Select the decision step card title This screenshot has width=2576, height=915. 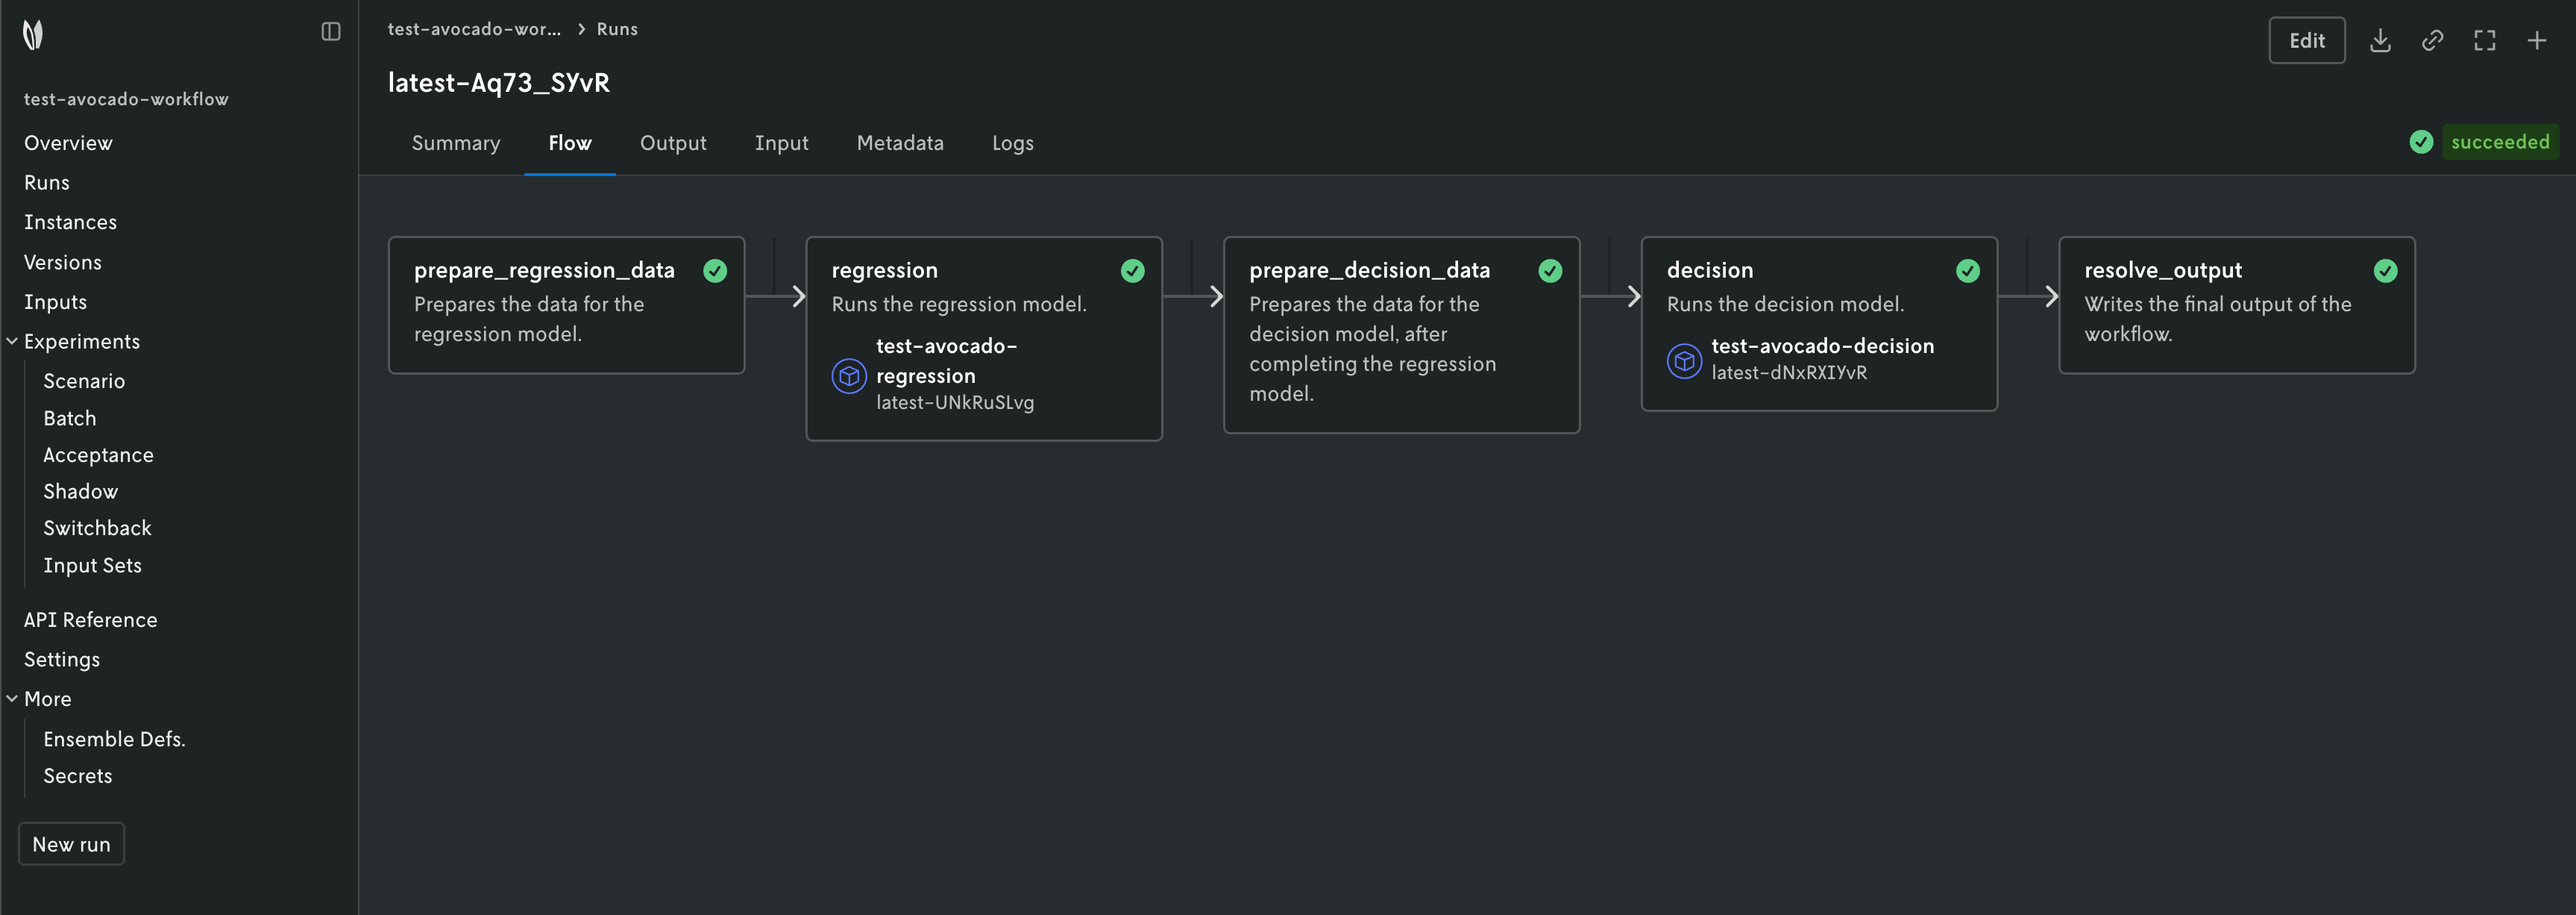(x=1709, y=270)
